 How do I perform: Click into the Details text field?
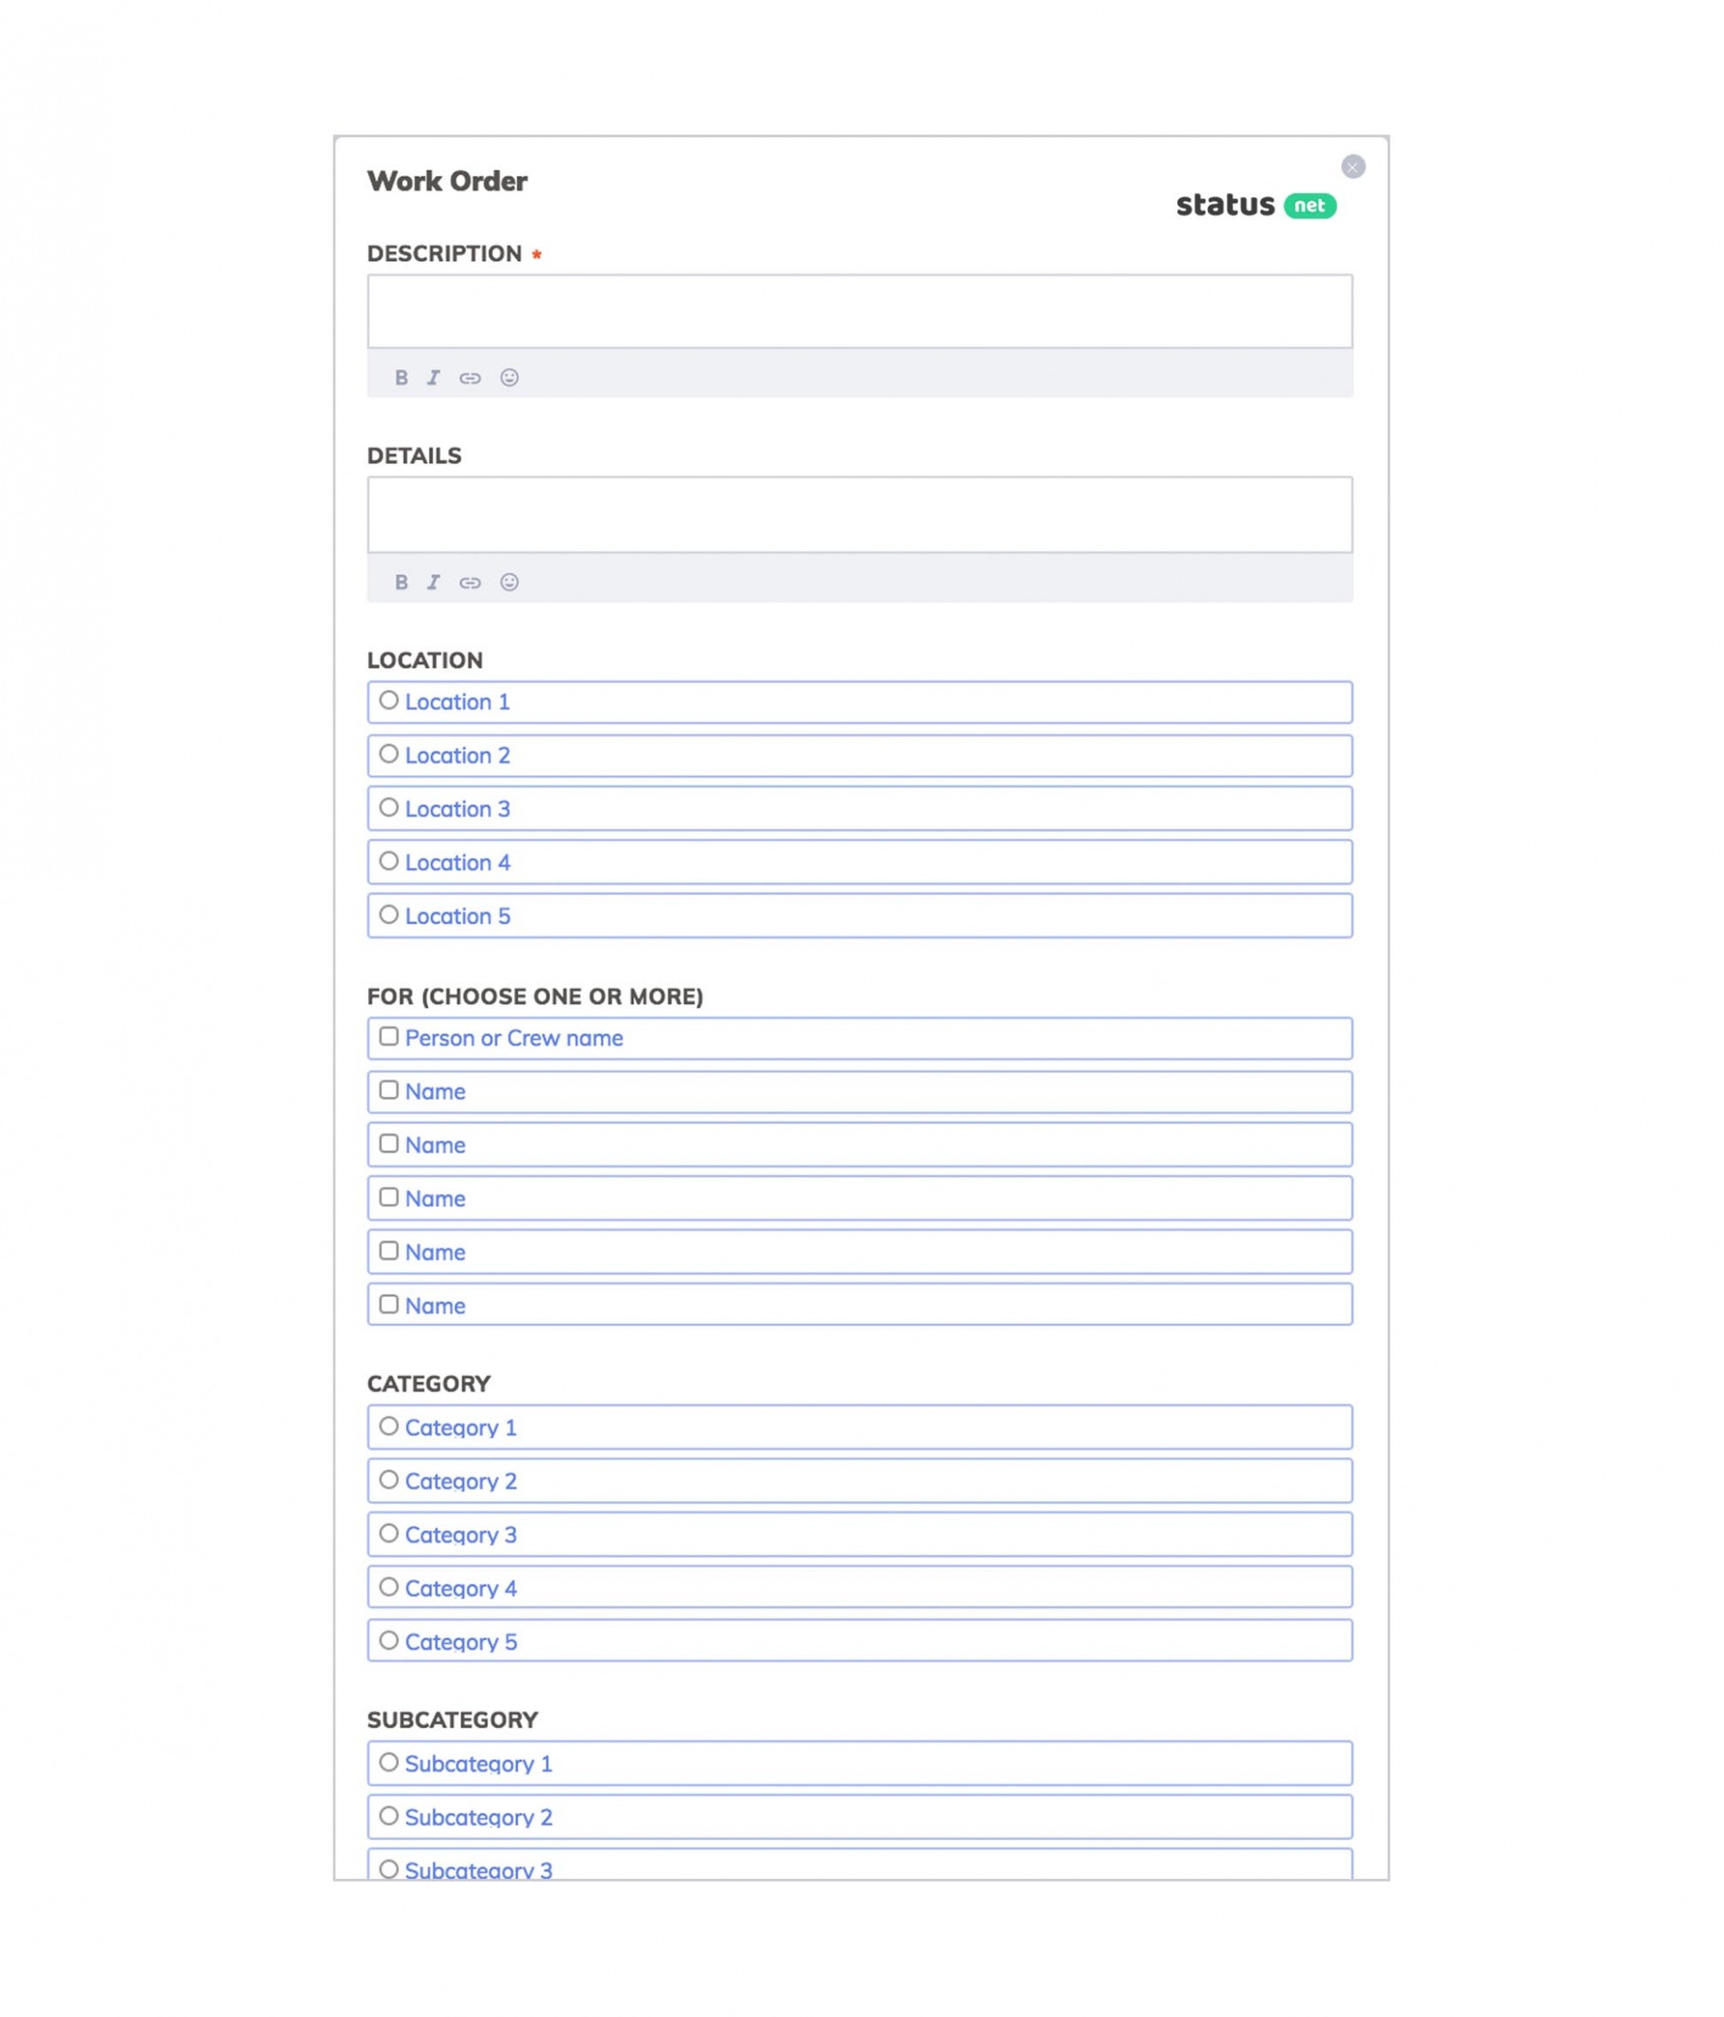click(x=860, y=515)
